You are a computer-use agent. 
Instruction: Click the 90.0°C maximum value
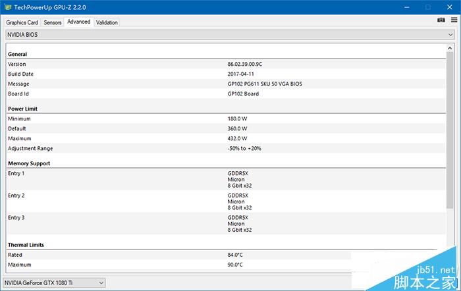point(235,265)
